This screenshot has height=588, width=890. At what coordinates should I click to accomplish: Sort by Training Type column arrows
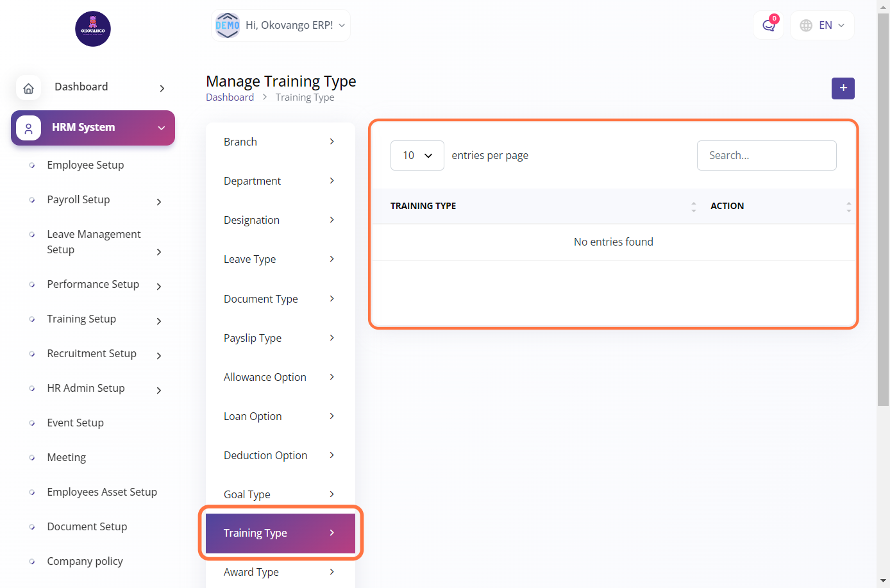pyautogui.click(x=693, y=206)
